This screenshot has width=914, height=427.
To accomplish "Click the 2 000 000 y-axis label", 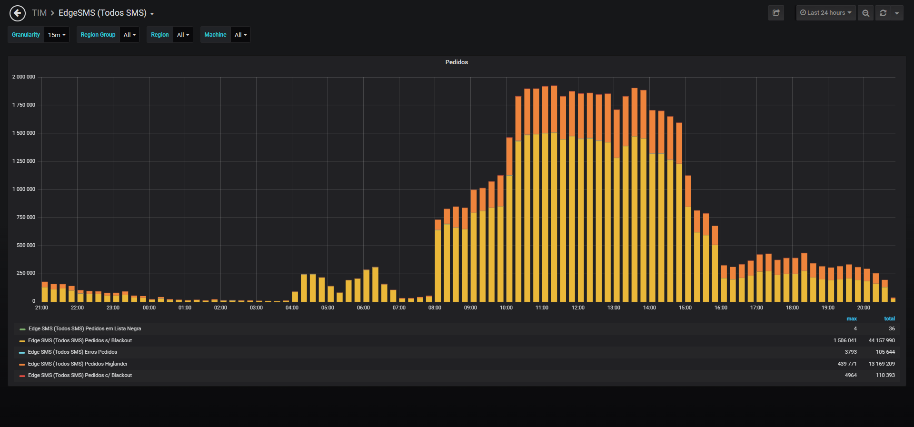I will click(24, 77).
